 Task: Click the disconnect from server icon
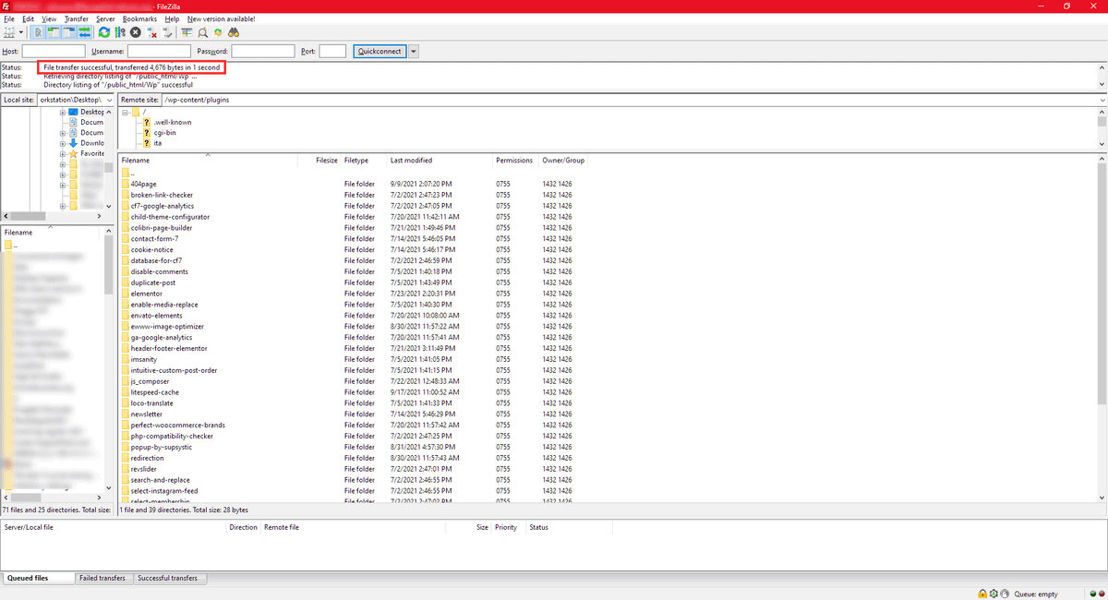click(x=152, y=32)
